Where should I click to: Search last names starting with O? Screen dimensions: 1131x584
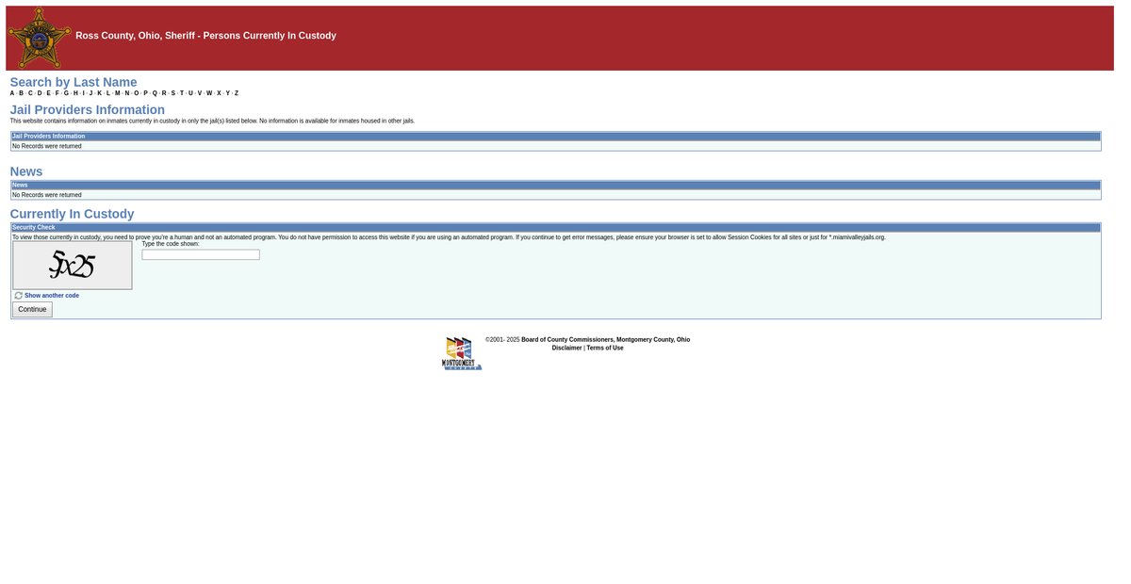coord(136,93)
